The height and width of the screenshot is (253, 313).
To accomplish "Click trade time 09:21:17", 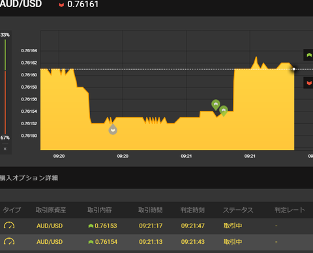I will [151, 226].
